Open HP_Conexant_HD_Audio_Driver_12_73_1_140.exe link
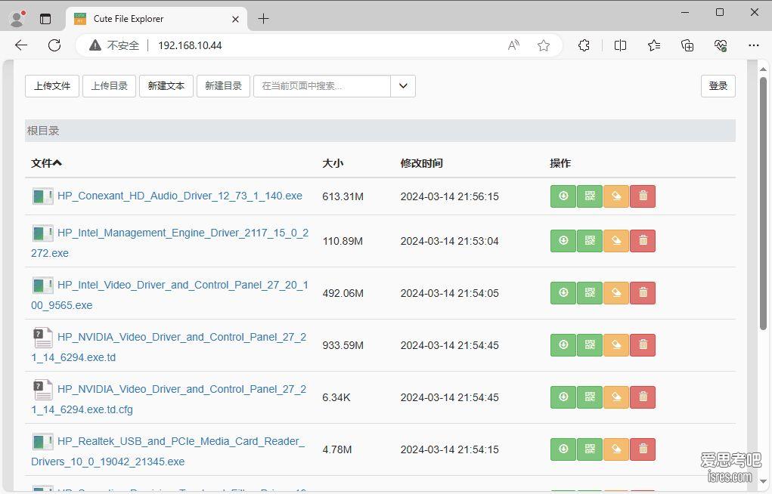772x494 pixels. click(180, 196)
